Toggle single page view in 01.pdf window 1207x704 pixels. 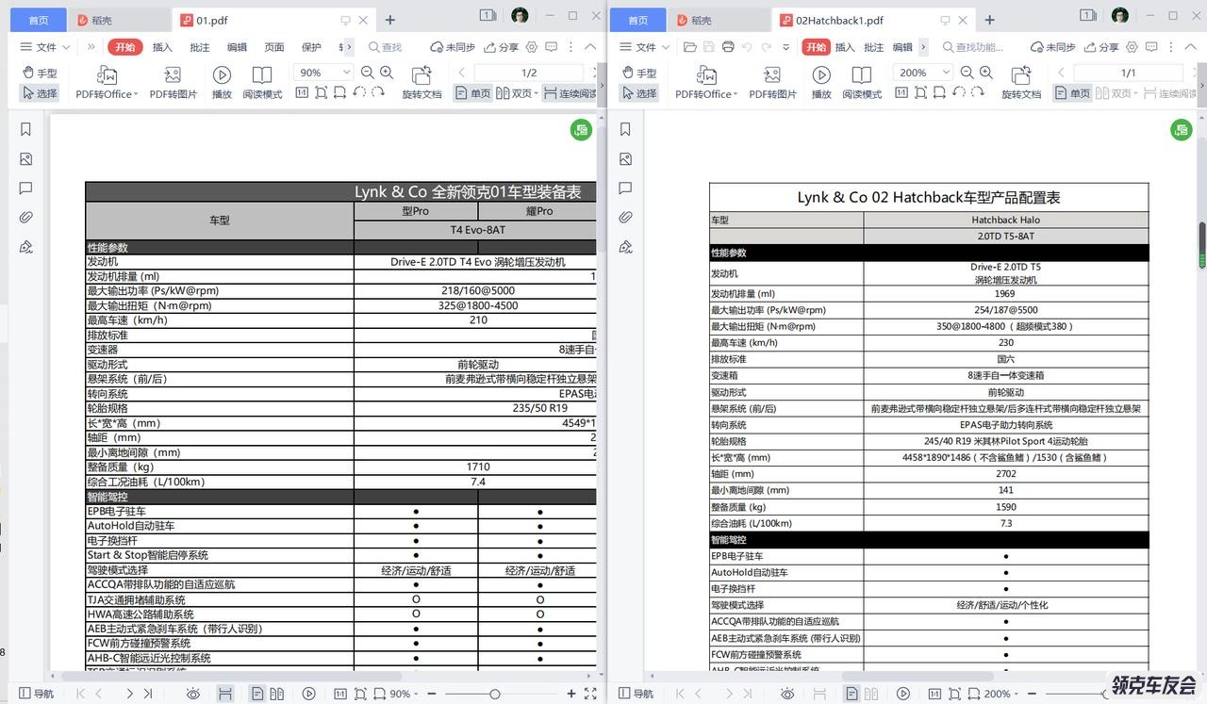pos(473,93)
